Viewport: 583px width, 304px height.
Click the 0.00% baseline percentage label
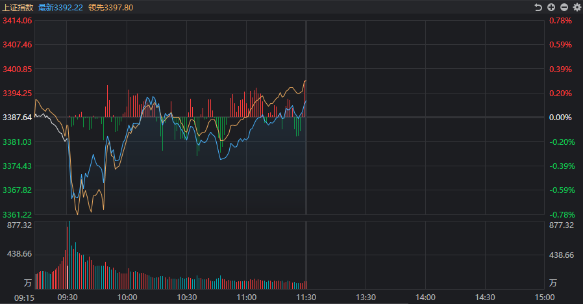click(x=561, y=118)
